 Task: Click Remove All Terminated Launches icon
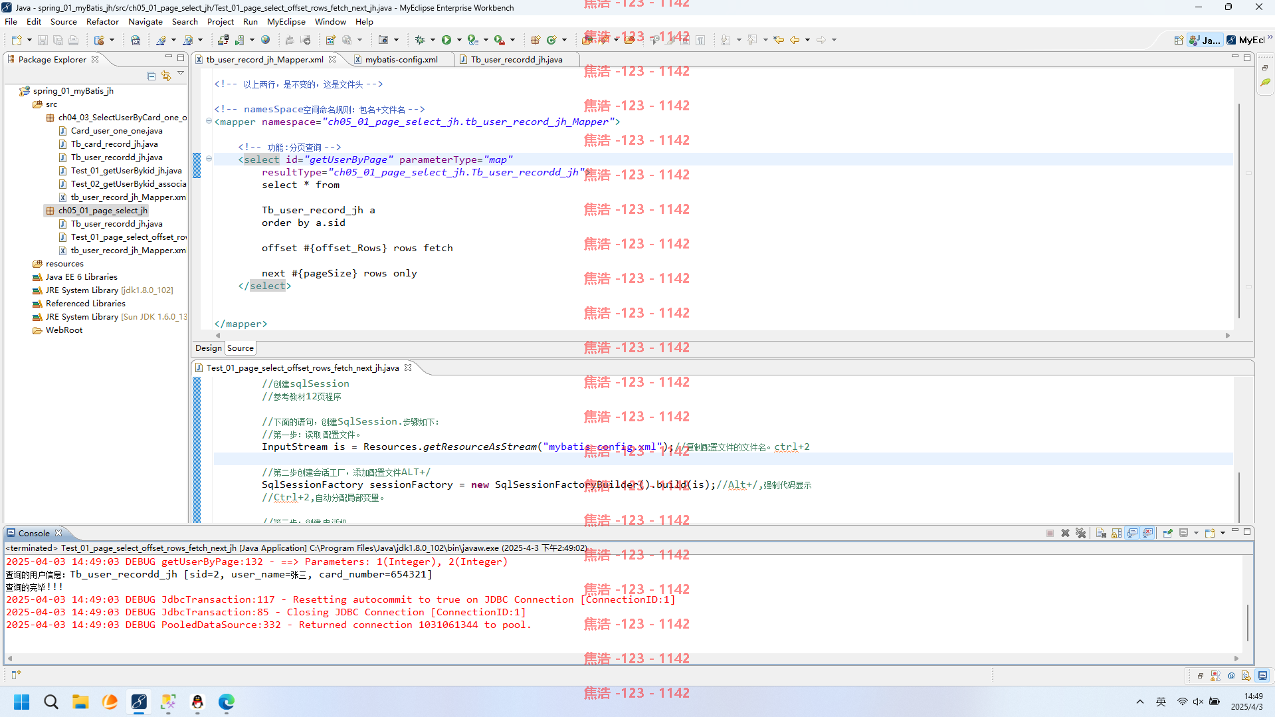[1081, 533]
